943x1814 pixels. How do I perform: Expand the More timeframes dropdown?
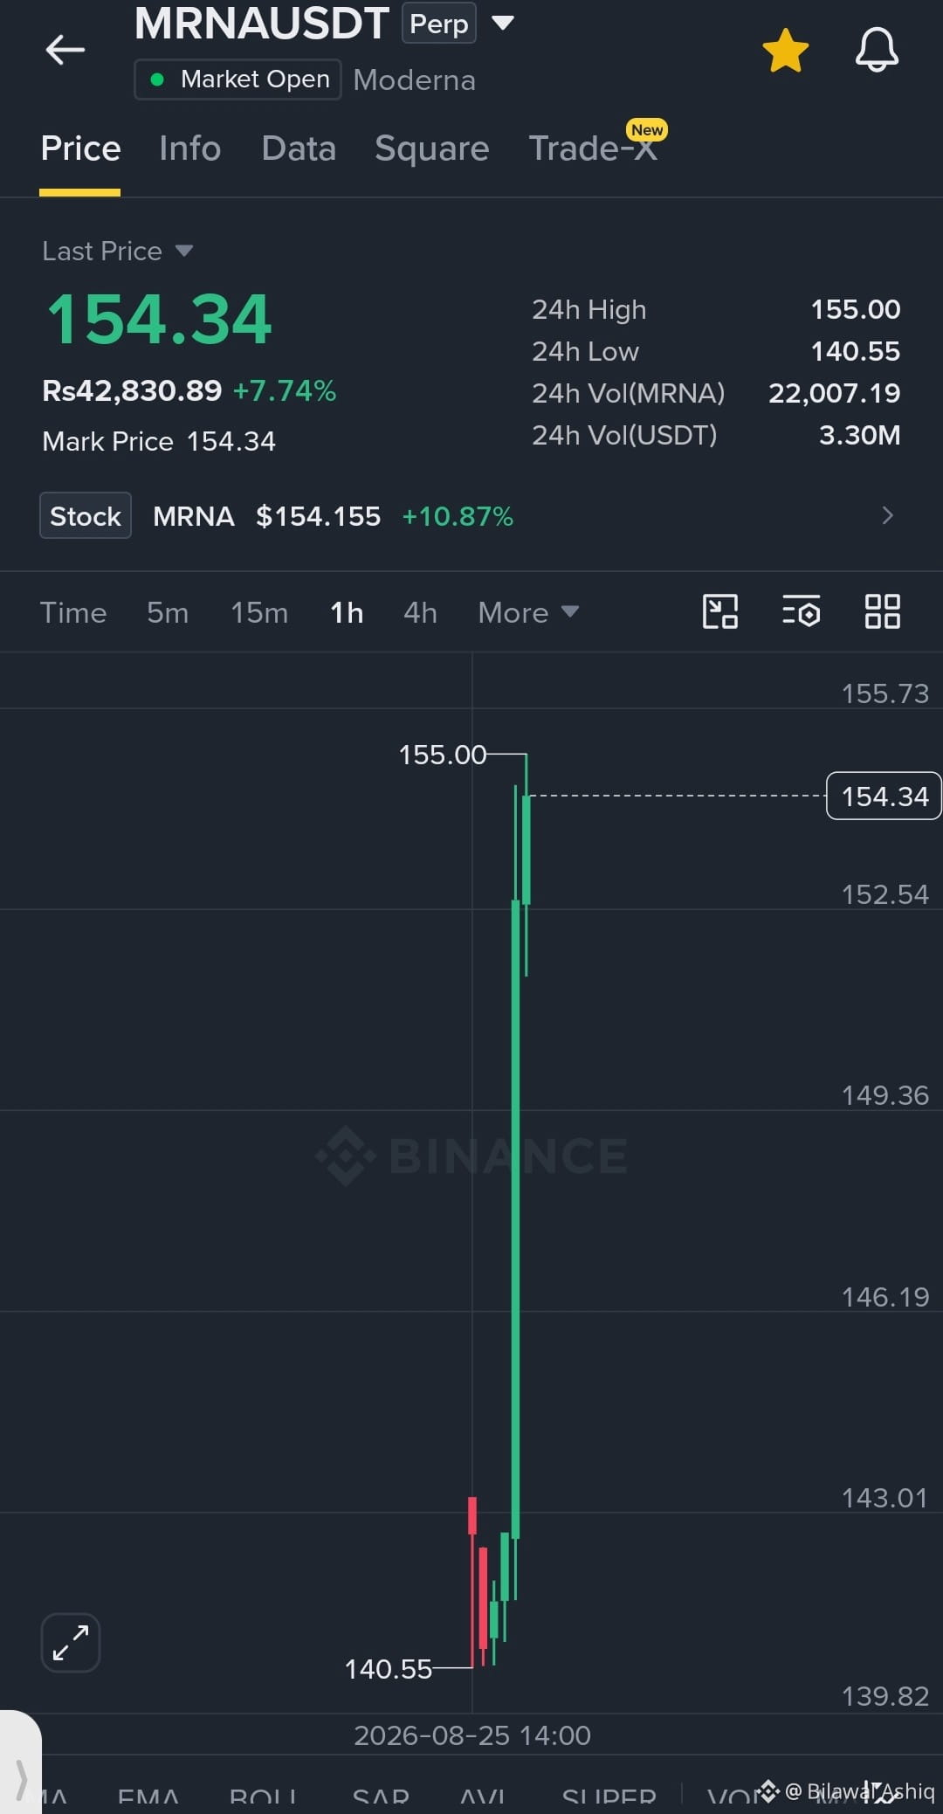click(528, 612)
